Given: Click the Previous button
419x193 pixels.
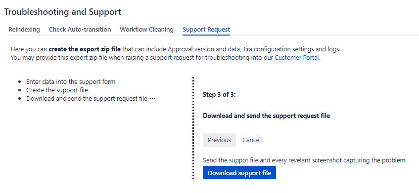Looking at the screenshot, I should tap(219, 140).
